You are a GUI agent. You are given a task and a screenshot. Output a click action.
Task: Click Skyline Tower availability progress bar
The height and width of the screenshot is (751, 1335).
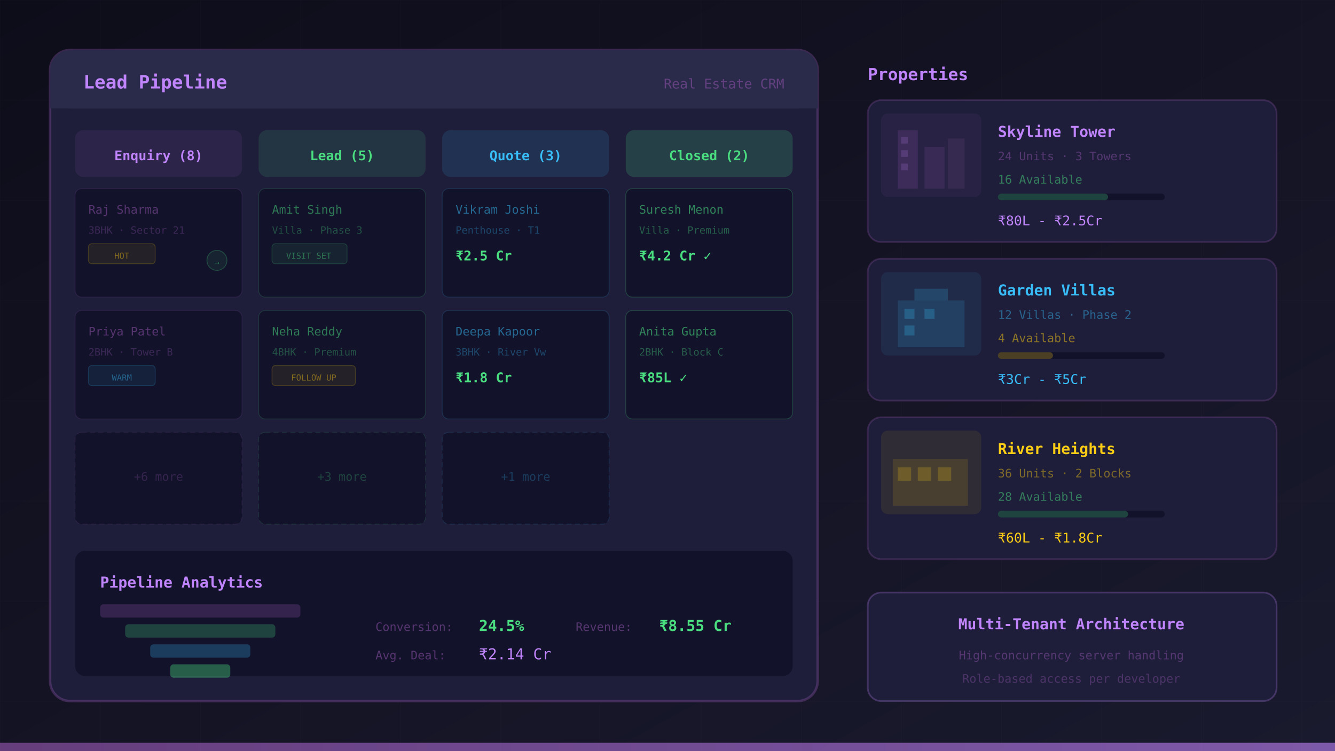click(1081, 197)
